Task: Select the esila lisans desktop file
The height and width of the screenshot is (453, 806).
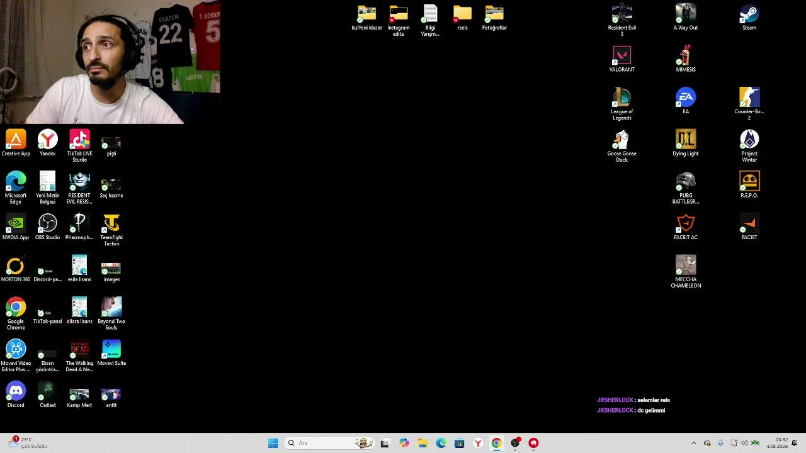Action: point(79,269)
